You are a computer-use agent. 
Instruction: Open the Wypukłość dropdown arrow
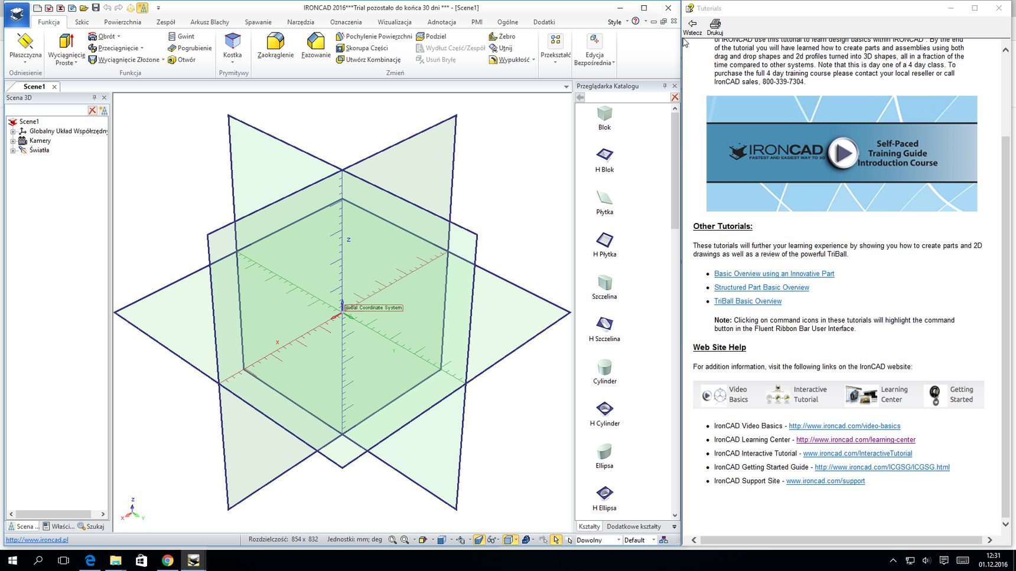tap(533, 60)
